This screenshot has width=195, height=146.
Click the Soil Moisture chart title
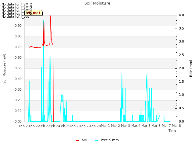(x=97, y=3)
